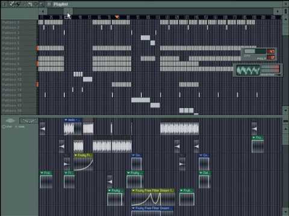The image size is (289, 216).
Task: Click the speaker audio clip icon on first audio track
Action: [x=42, y=128]
